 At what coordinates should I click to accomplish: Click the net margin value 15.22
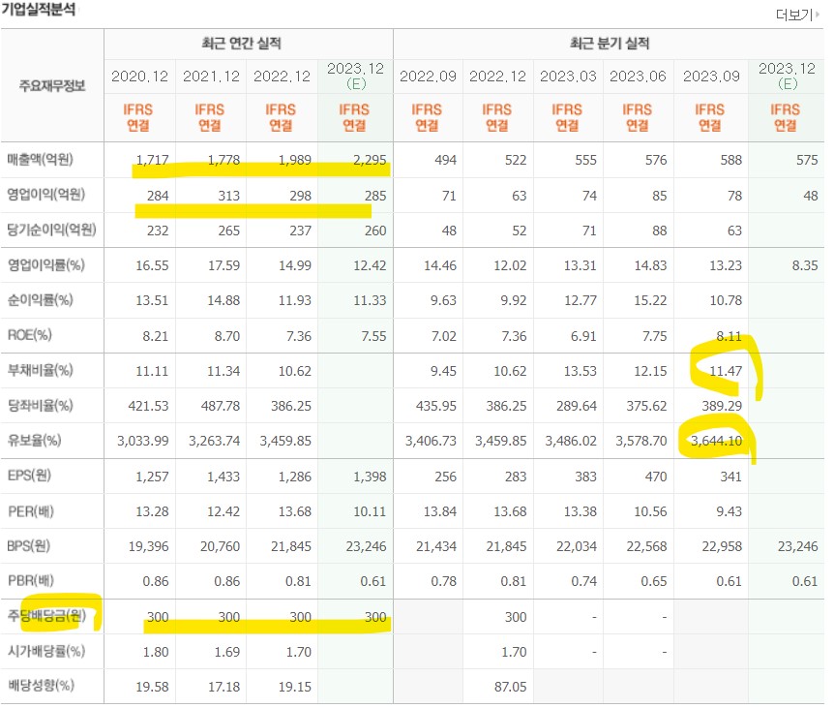pyautogui.click(x=650, y=301)
